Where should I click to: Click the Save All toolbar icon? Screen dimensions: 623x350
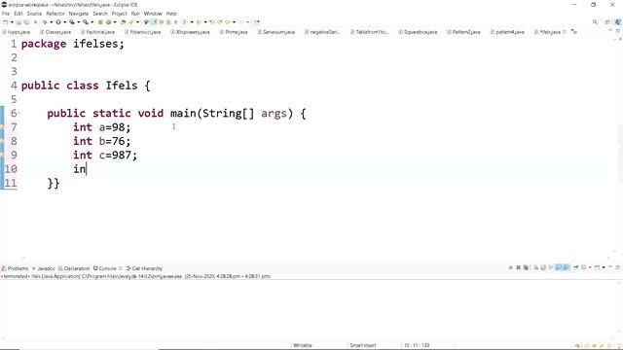pyautogui.click(x=26, y=22)
